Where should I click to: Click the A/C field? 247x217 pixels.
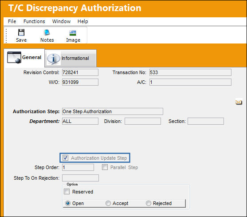pyautogui.click(x=190, y=82)
